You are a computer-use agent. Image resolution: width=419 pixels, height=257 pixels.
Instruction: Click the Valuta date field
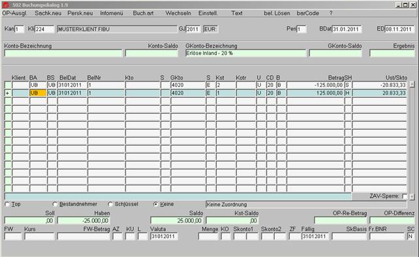(164, 236)
